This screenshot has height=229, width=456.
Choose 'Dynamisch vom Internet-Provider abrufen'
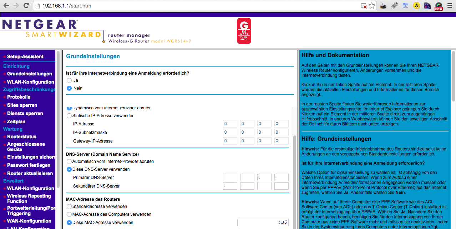(x=69, y=108)
